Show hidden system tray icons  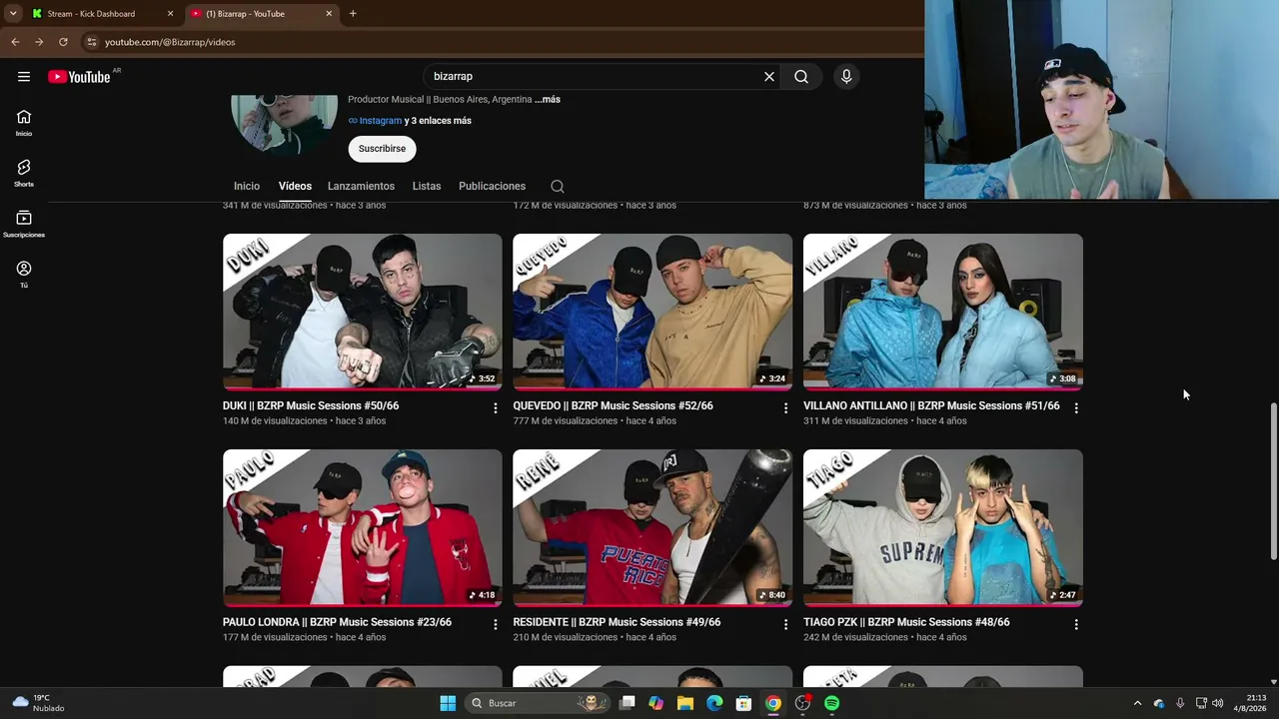tap(1137, 703)
